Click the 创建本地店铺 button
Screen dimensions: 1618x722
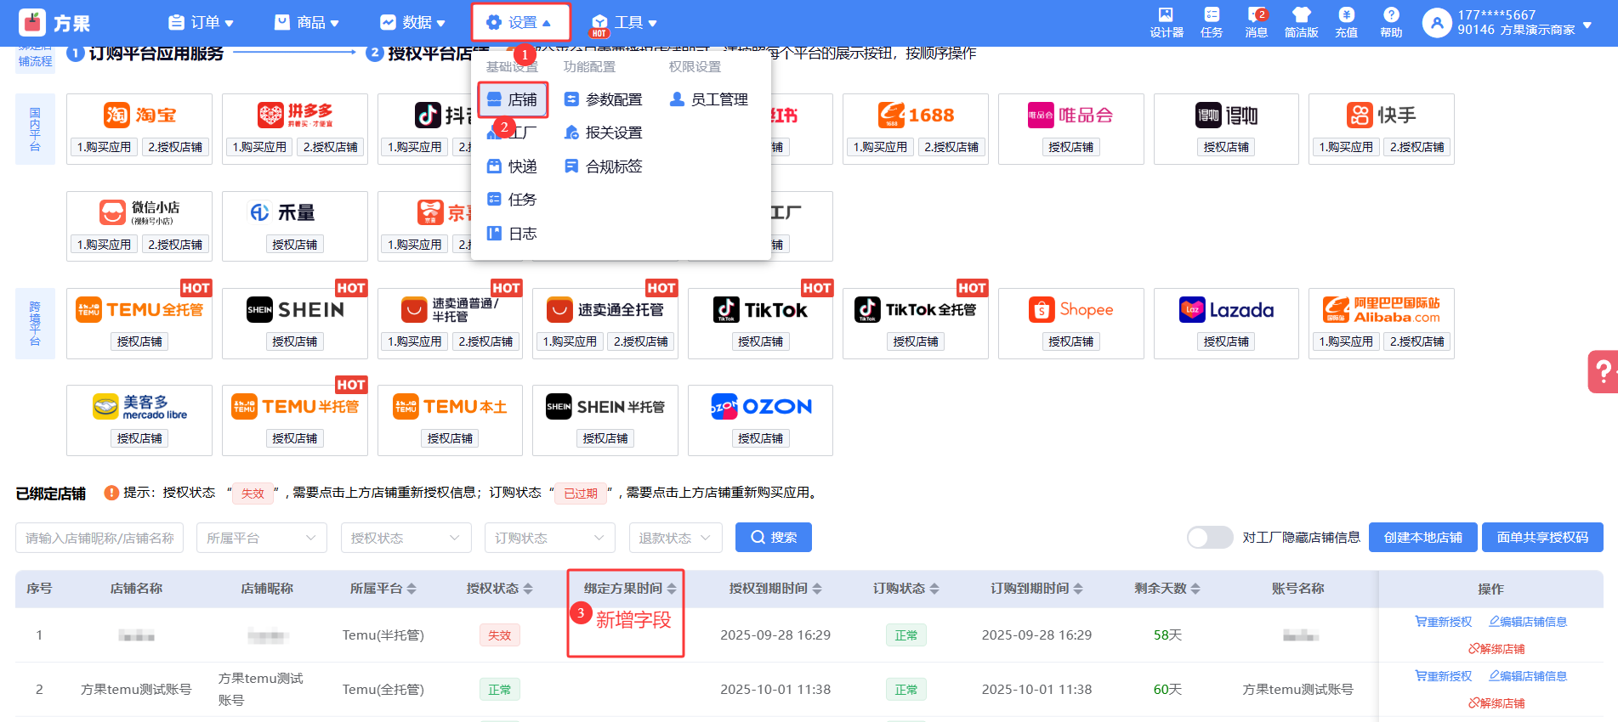[x=1422, y=538]
